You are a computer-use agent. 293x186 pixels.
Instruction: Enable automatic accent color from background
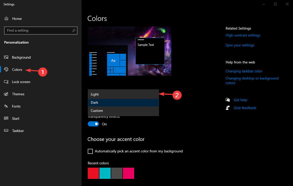[90, 151]
